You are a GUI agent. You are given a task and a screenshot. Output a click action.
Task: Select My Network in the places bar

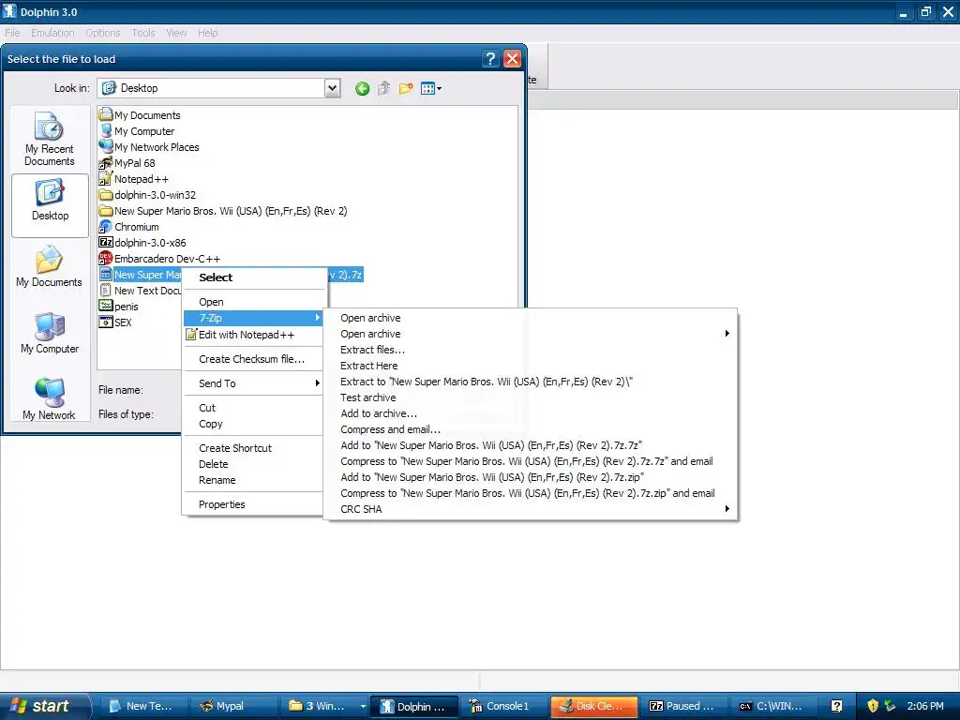point(50,399)
